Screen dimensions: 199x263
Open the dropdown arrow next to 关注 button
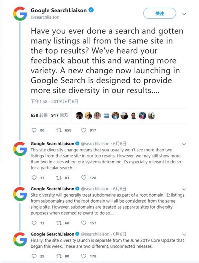pos(184,14)
